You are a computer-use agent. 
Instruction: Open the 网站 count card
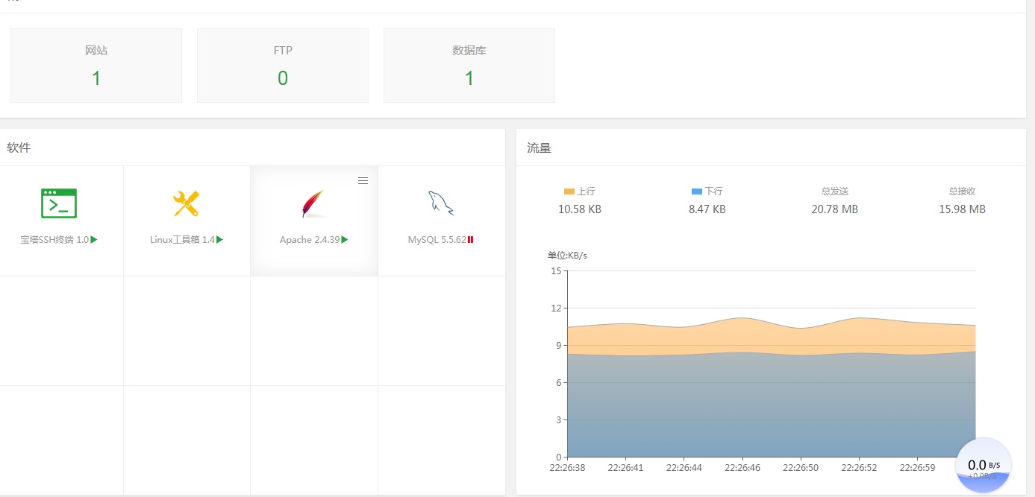(96, 66)
